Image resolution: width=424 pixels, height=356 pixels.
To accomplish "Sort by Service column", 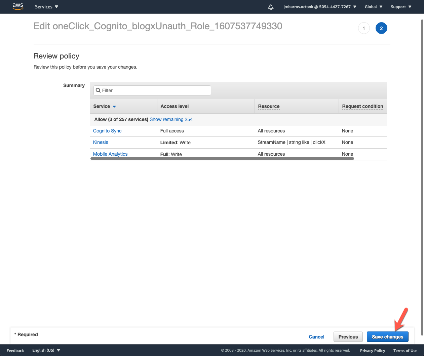I will [x=105, y=106].
